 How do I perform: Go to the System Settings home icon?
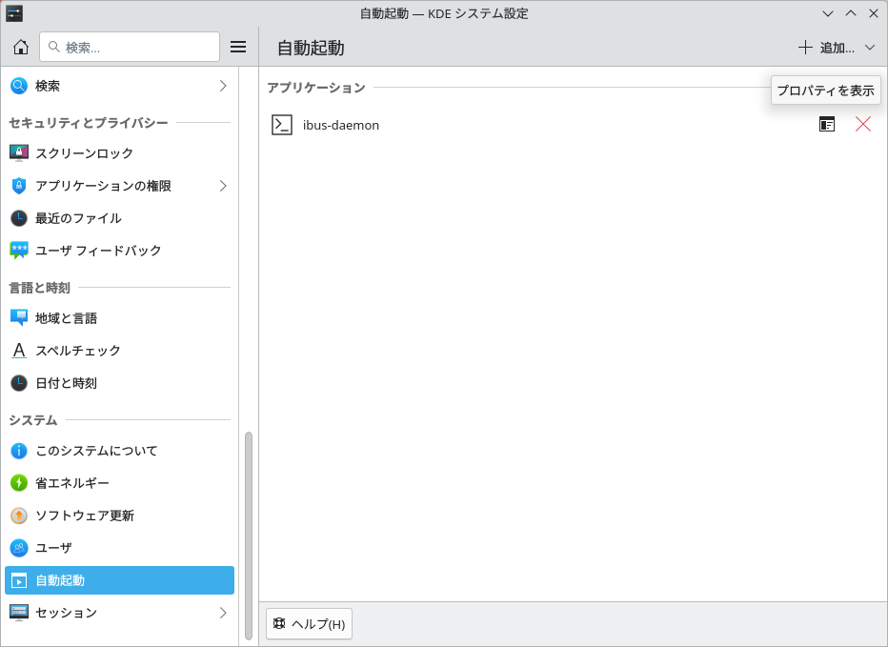(21, 47)
